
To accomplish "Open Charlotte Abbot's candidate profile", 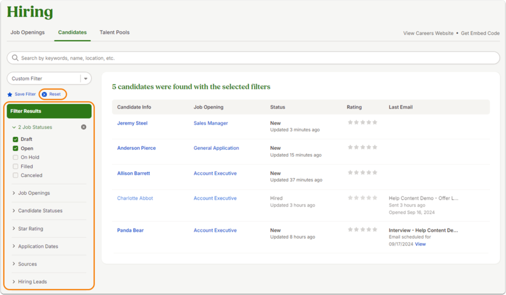I will 135,198.
